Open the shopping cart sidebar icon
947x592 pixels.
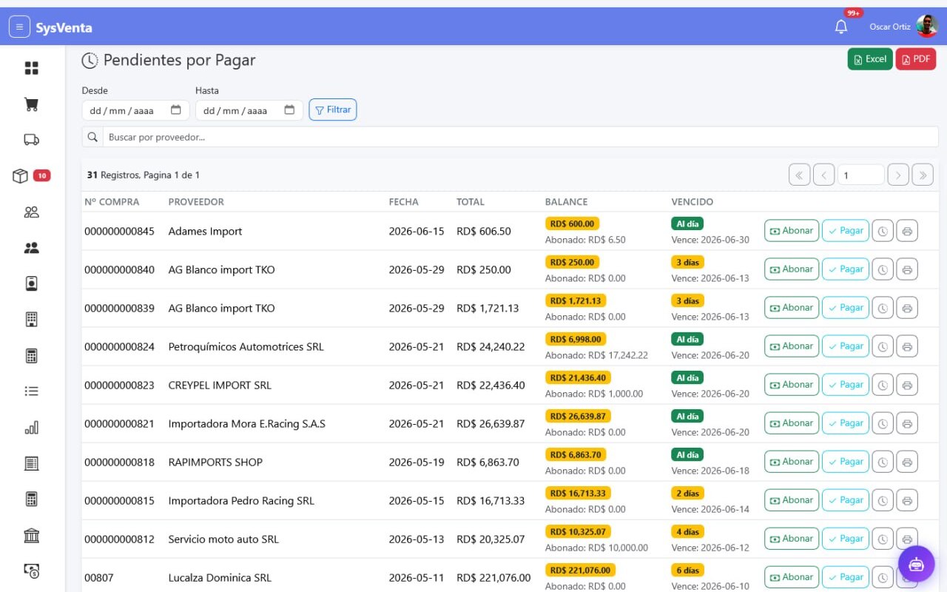tap(31, 104)
